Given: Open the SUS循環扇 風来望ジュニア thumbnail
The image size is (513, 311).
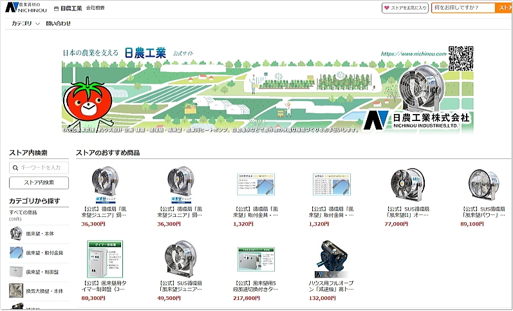Looking at the screenshot, I should tap(181, 259).
